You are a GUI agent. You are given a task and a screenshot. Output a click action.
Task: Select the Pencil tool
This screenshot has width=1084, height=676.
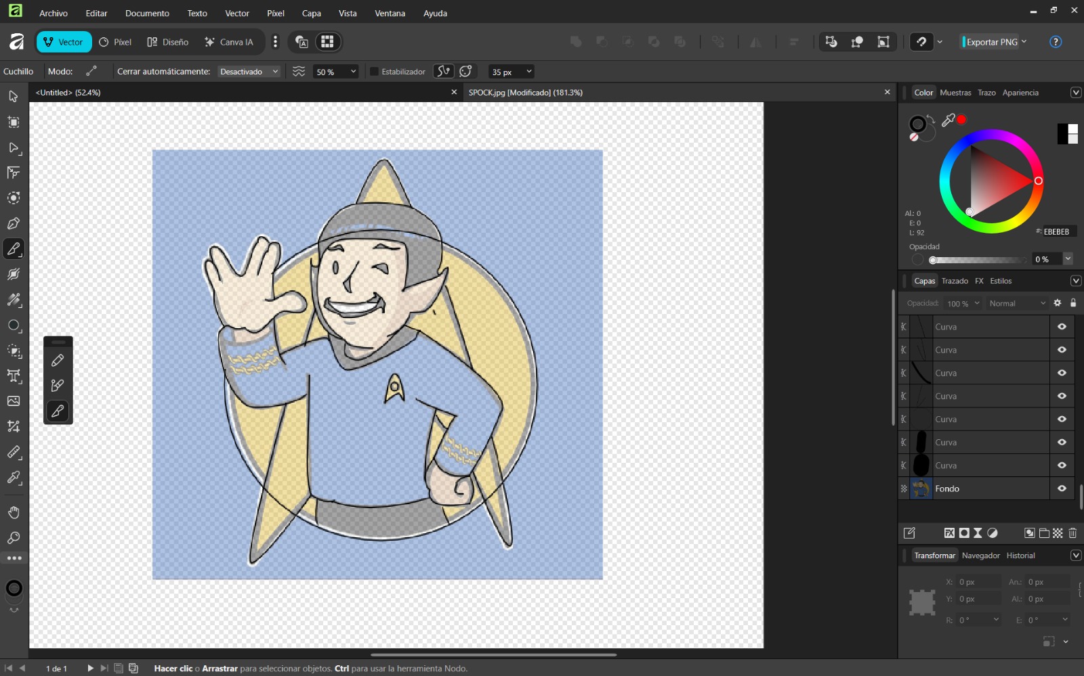point(58,360)
